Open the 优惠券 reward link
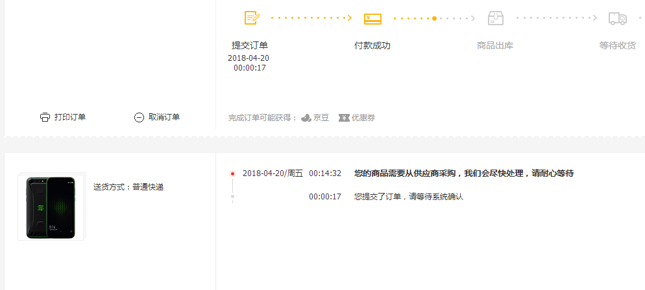Screen dimensions: 645x290 point(363,118)
